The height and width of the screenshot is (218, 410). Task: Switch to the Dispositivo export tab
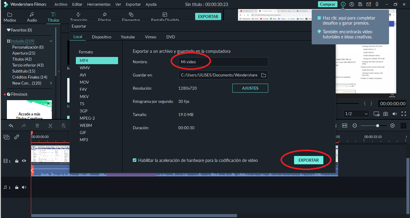102,37
